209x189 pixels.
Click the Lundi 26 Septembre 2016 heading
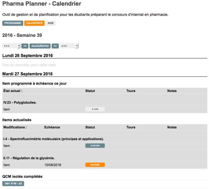tap(27, 56)
